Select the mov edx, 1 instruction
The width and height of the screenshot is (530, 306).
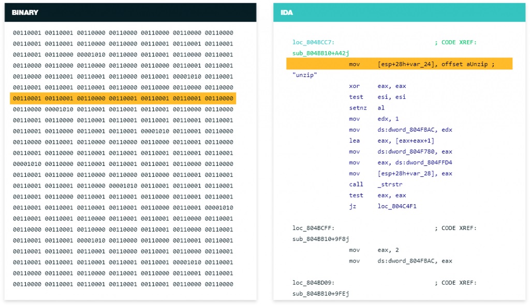tap(374, 118)
